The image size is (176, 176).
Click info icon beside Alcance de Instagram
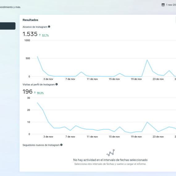tap(49, 27)
